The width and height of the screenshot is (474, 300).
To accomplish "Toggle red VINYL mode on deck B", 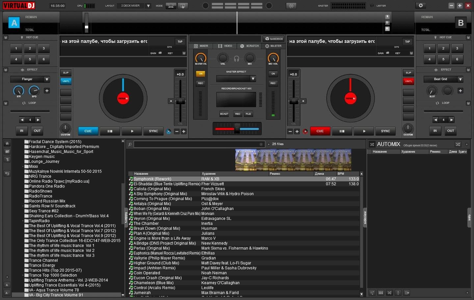I will point(408,81).
